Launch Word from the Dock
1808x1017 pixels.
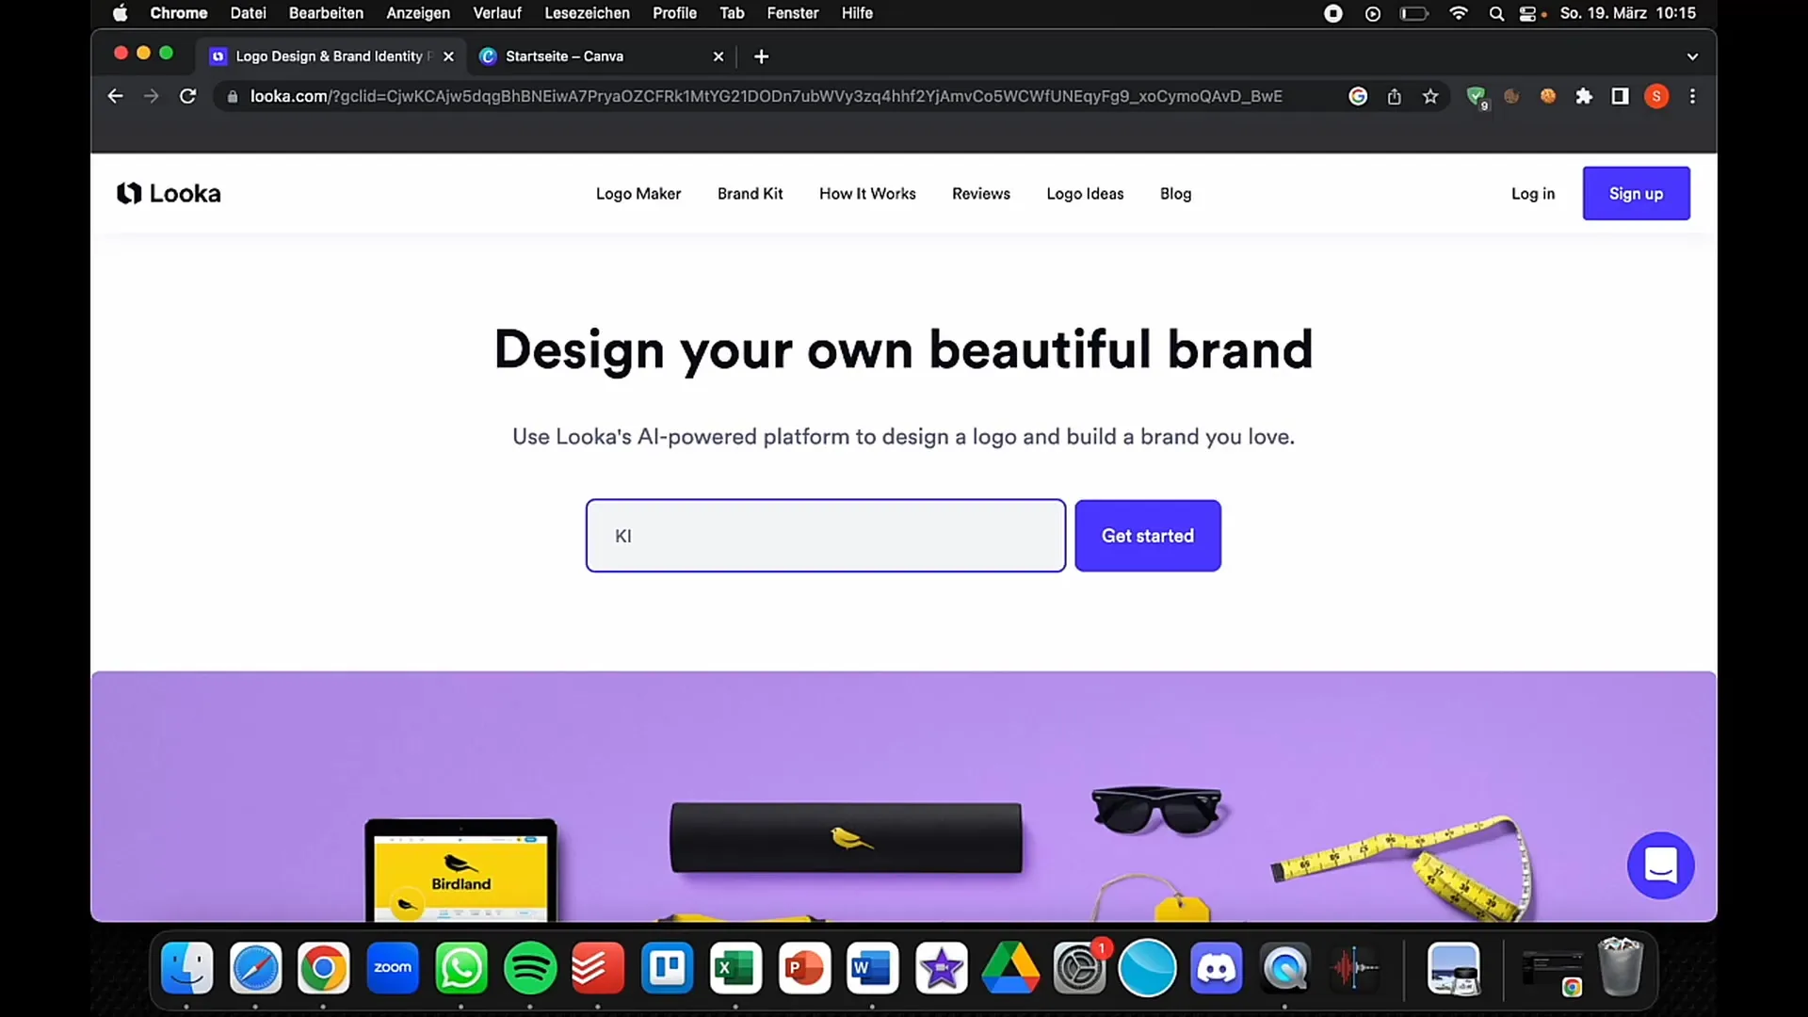coord(872,968)
